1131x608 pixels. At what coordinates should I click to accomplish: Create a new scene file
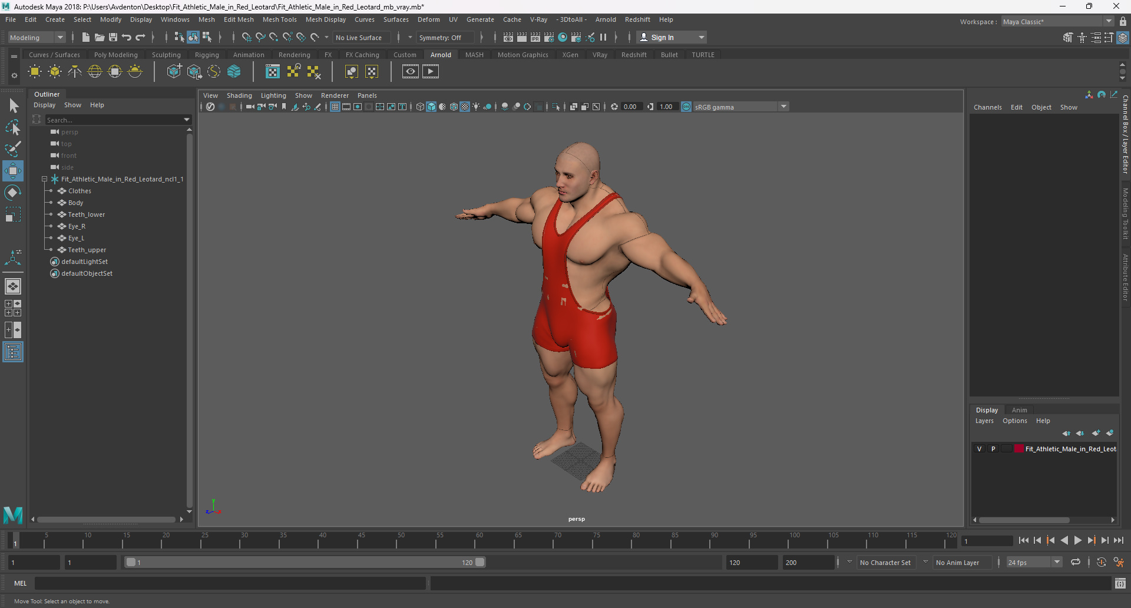pos(85,37)
